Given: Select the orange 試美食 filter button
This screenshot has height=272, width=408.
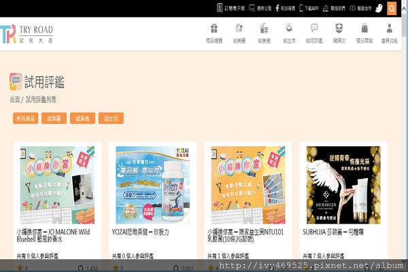Looking at the screenshot, I should (82, 118).
